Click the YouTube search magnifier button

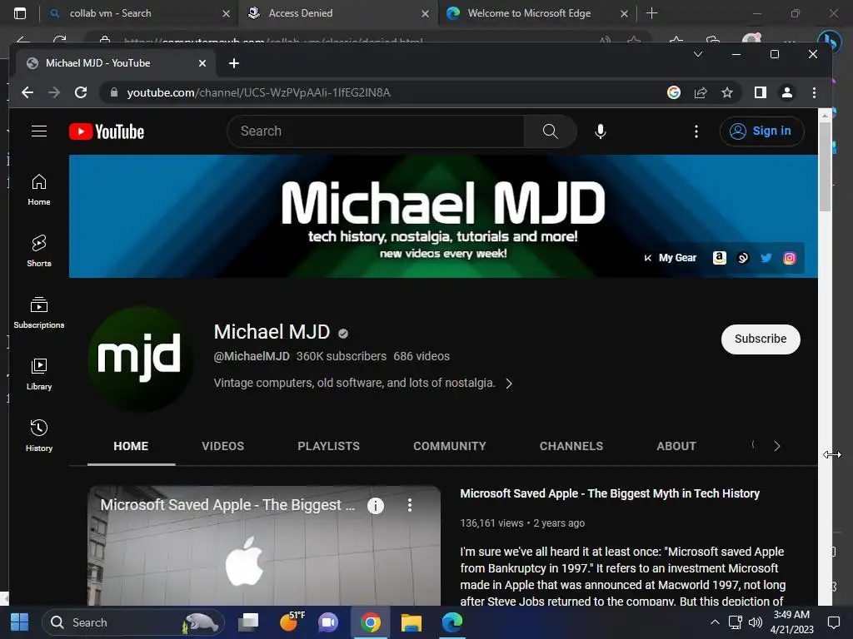click(x=550, y=131)
